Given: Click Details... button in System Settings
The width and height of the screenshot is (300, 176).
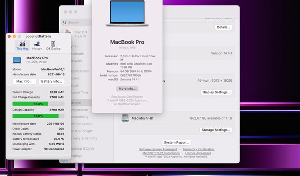Looking at the screenshot, I should pos(223,27).
